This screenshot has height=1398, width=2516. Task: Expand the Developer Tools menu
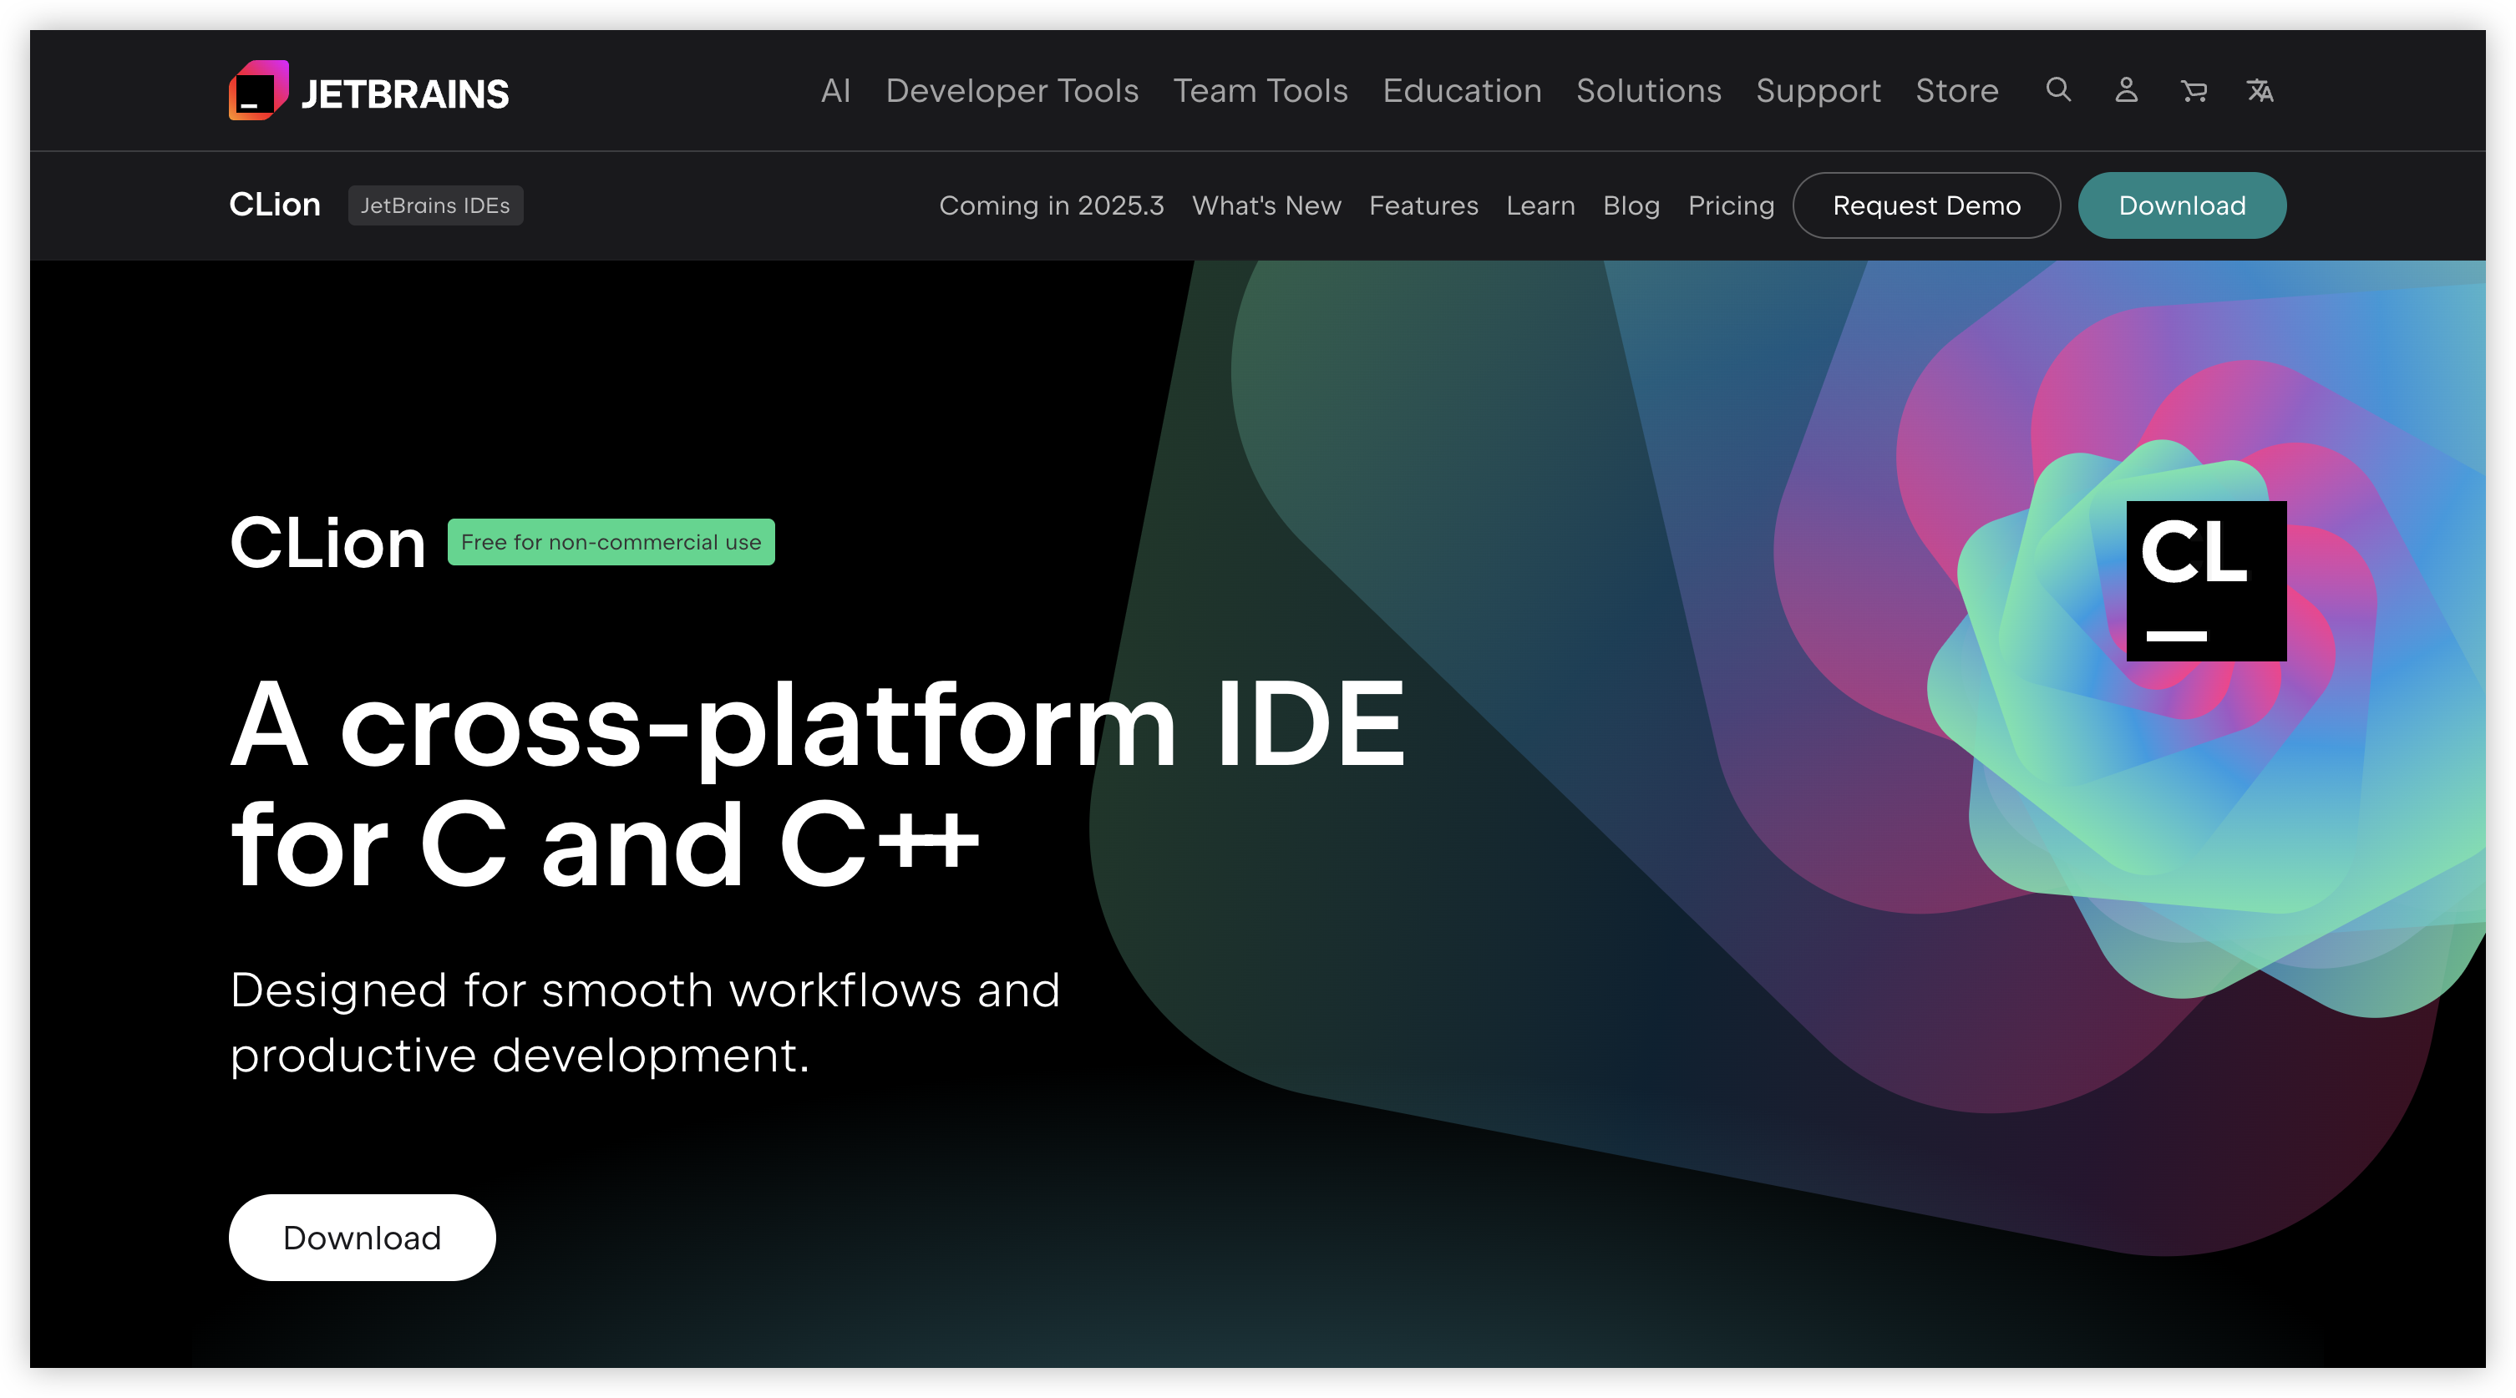tap(1012, 91)
